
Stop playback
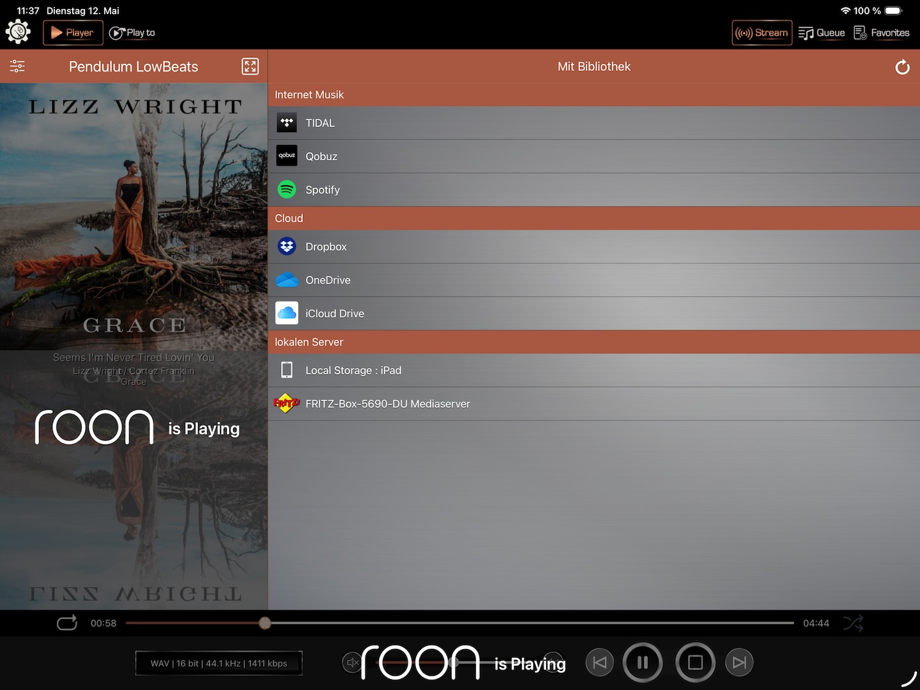point(695,663)
